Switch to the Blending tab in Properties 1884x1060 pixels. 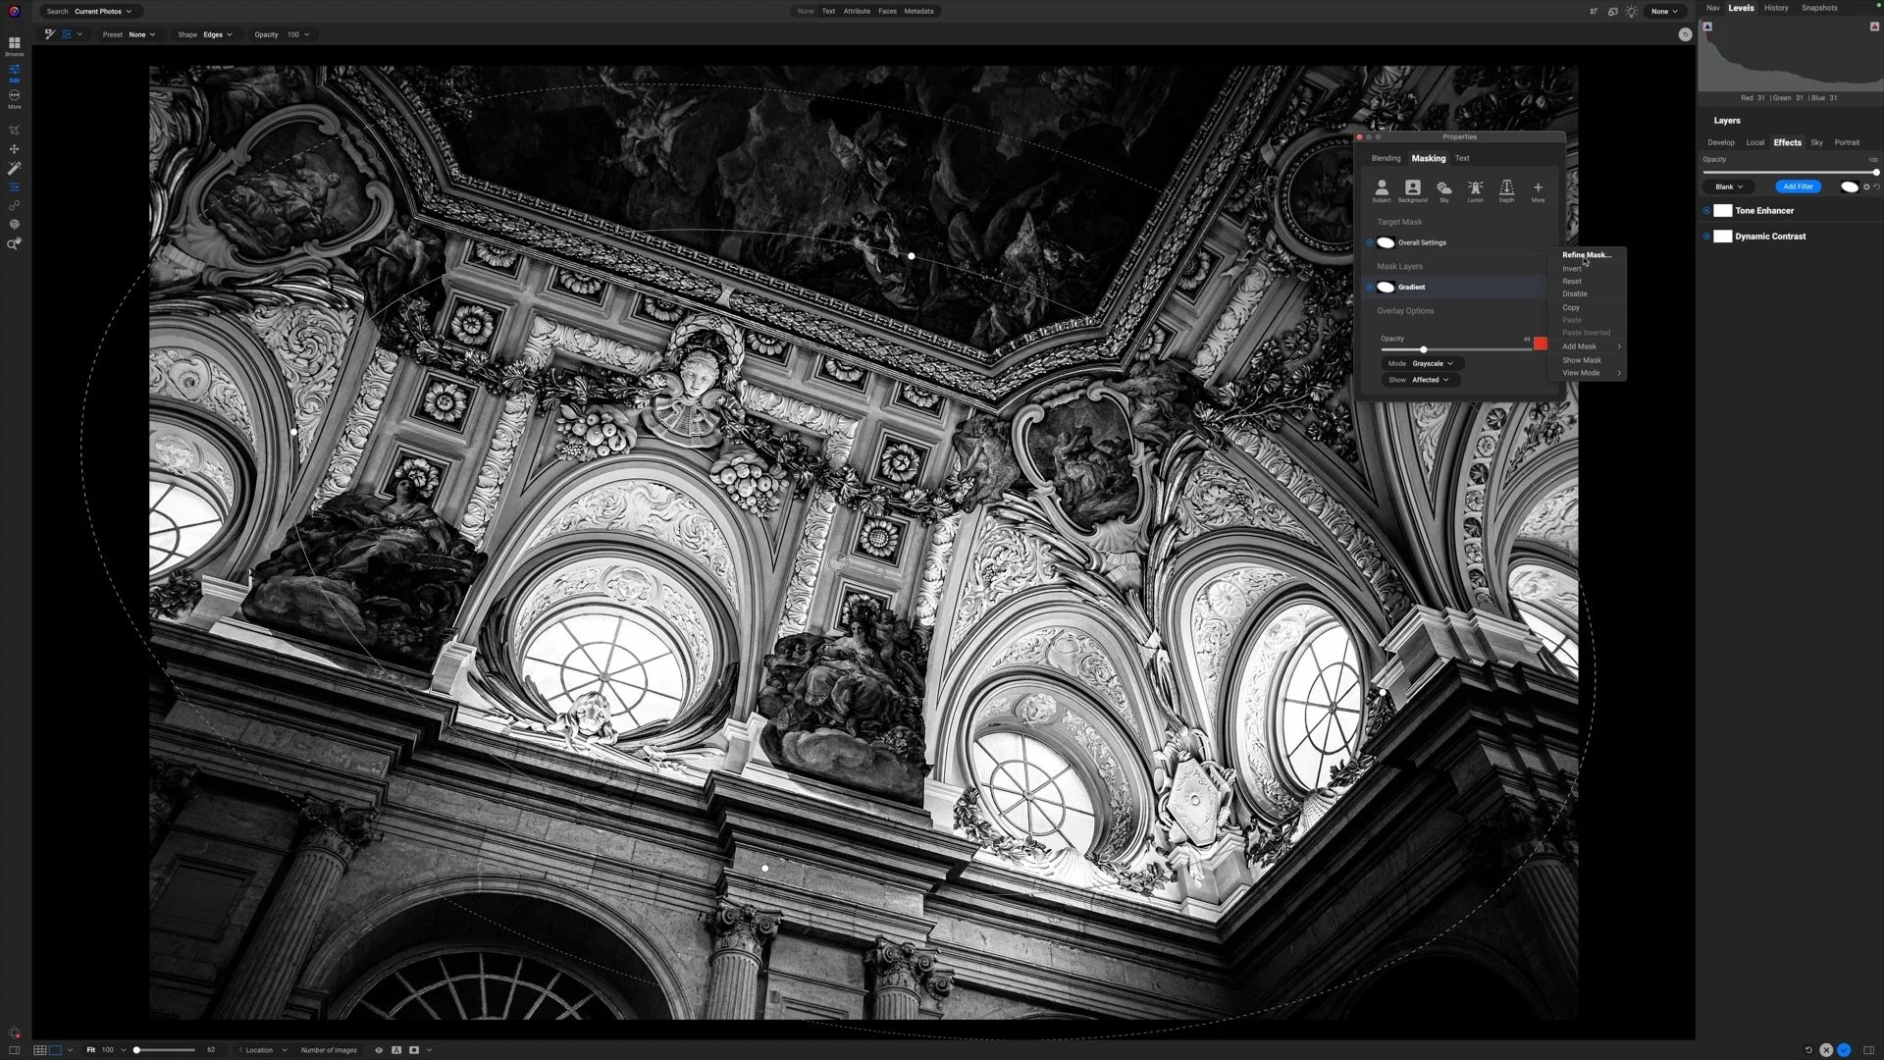click(x=1386, y=158)
